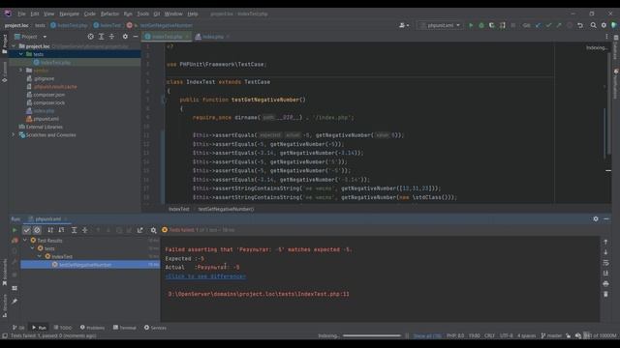Click the Git Push arrow icon
The width and height of the screenshot is (620, 348).
pyautogui.click(x=559, y=25)
